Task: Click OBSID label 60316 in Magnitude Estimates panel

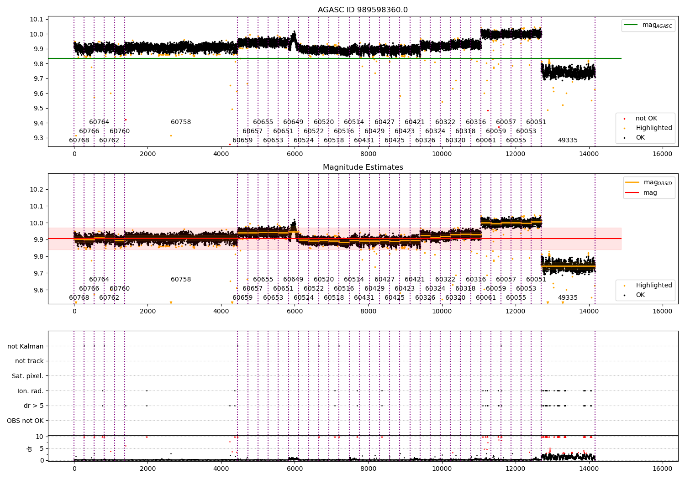Action: point(476,280)
